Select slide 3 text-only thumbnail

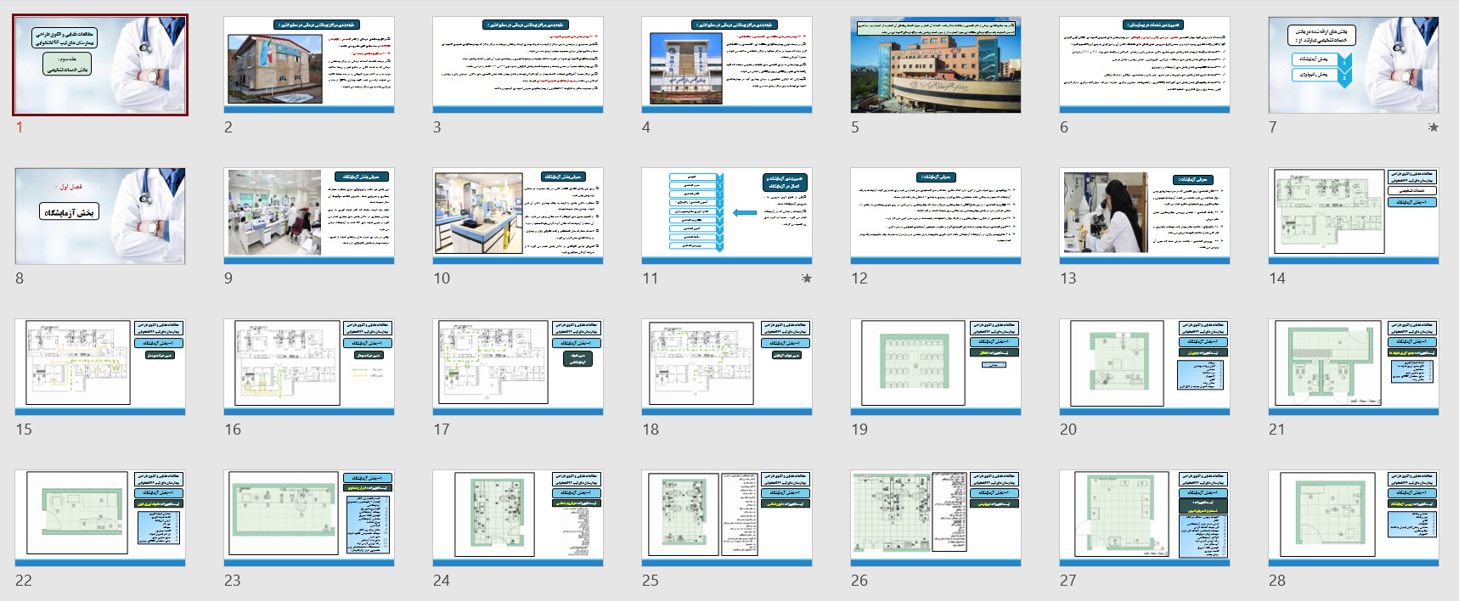tap(518, 65)
